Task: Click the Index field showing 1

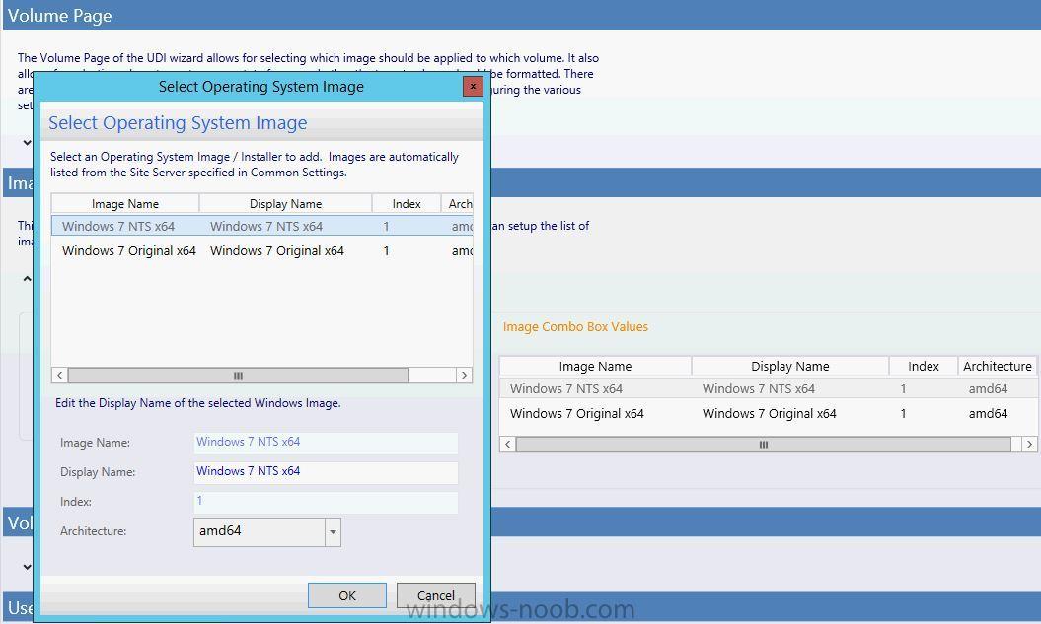Action: click(x=326, y=502)
